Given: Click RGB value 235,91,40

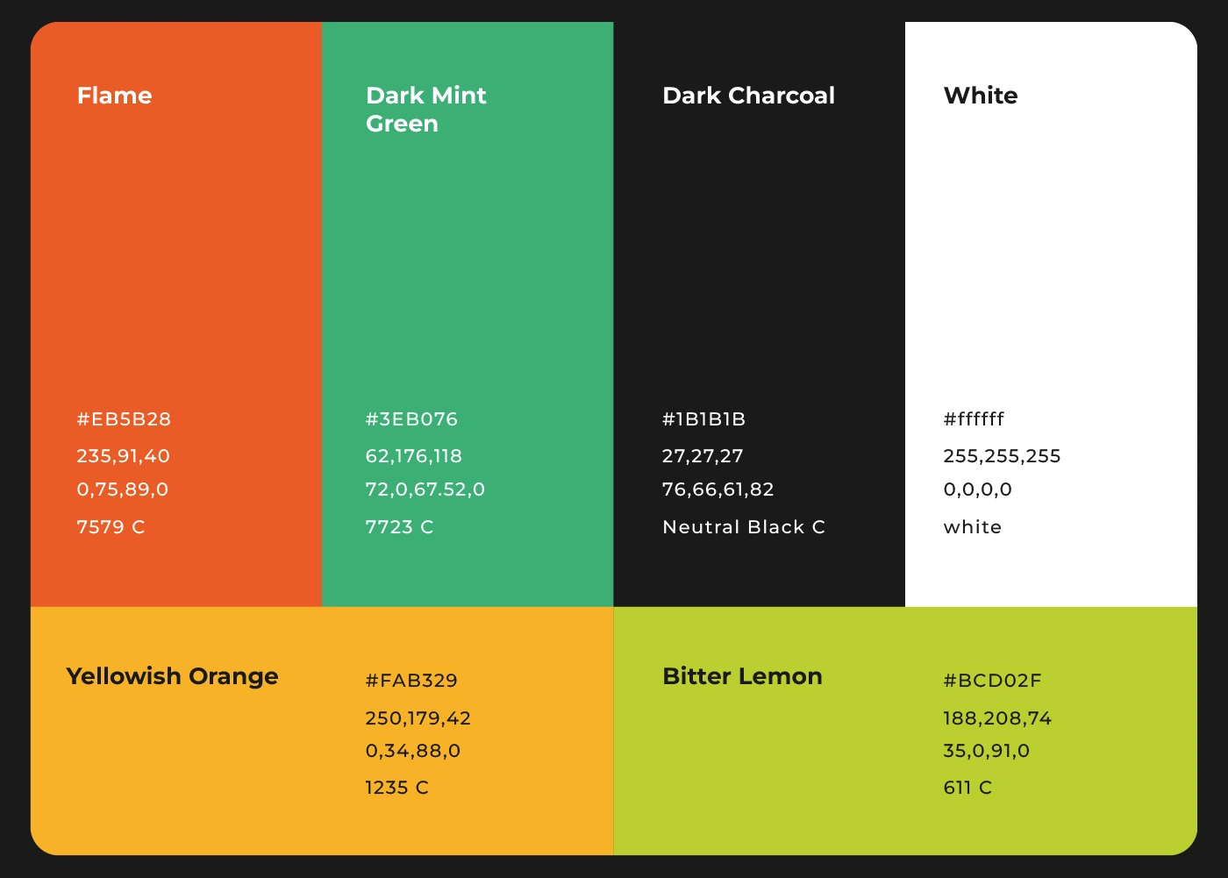Looking at the screenshot, I should pos(124,456).
